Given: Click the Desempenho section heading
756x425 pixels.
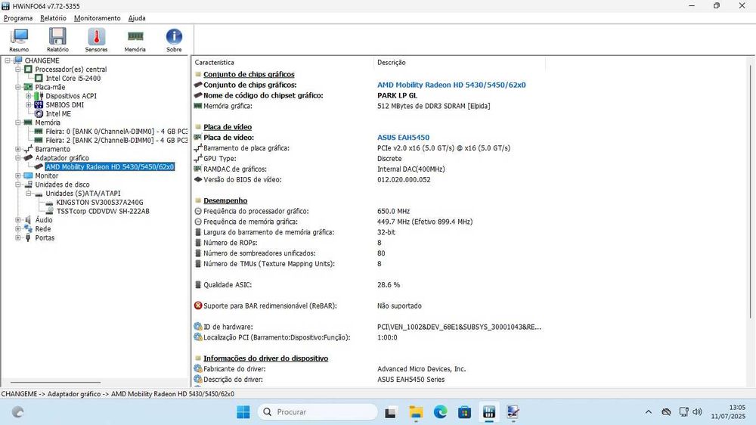Looking at the screenshot, I should [x=225, y=200].
